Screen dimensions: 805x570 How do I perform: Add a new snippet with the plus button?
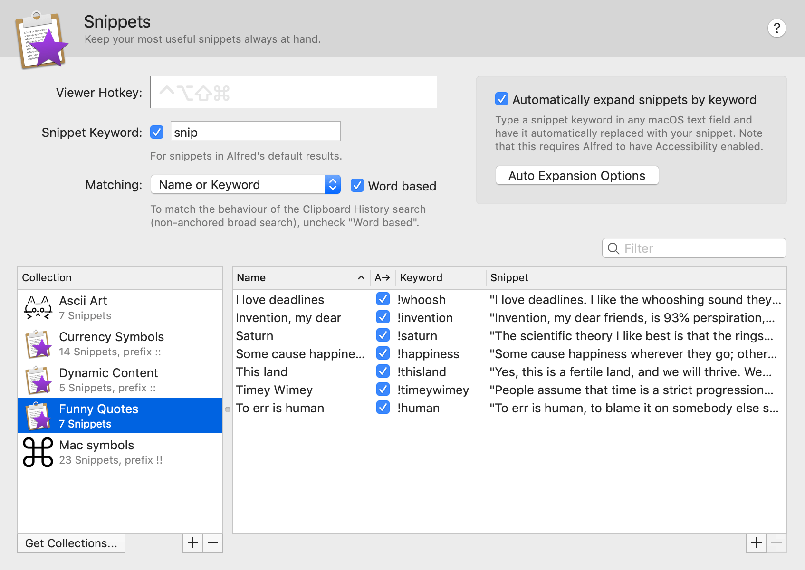[757, 542]
